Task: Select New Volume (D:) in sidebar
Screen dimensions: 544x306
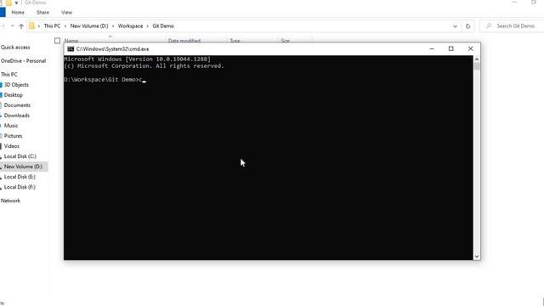Action: tap(23, 167)
